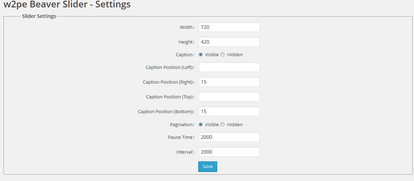Screen dimensions: 414x181
Task: Focus the Caption Position (Right) input
Action: pyautogui.click(x=229, y=82)
